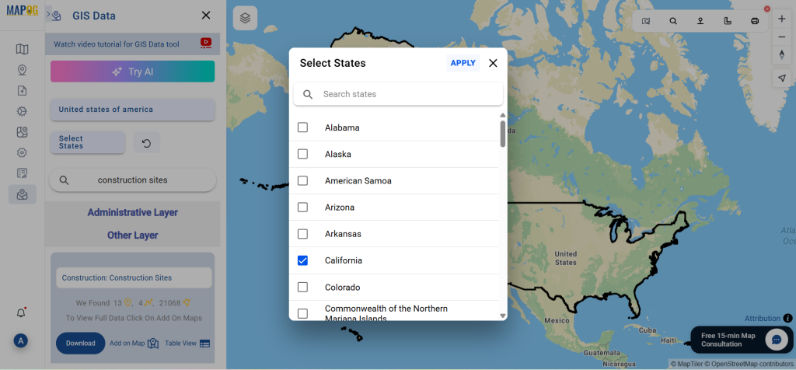The image size is (796, 370).
Task: Reset state selection with undo icon
Action: coord(147,142)
